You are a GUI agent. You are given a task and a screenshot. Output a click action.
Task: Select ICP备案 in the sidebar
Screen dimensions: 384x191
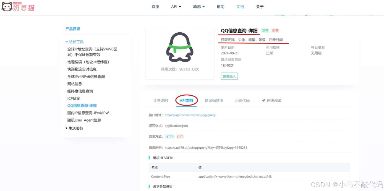pyautogui.click(x=74, y=98)
